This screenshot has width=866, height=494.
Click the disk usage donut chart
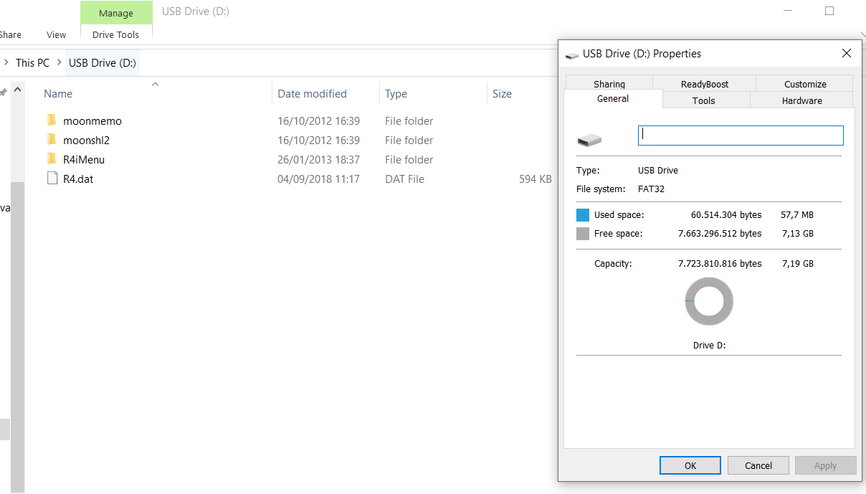click(709, 301)
